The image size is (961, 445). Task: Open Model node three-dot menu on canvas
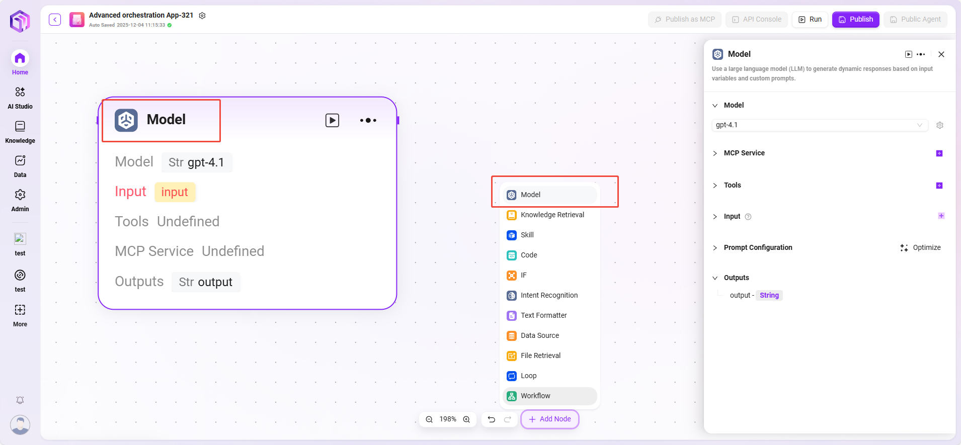tap(368, 121)
